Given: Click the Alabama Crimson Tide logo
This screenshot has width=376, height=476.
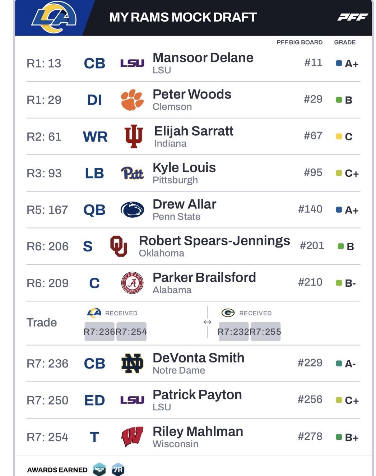Looking at the screenshot, I should (x=132, y=283).
